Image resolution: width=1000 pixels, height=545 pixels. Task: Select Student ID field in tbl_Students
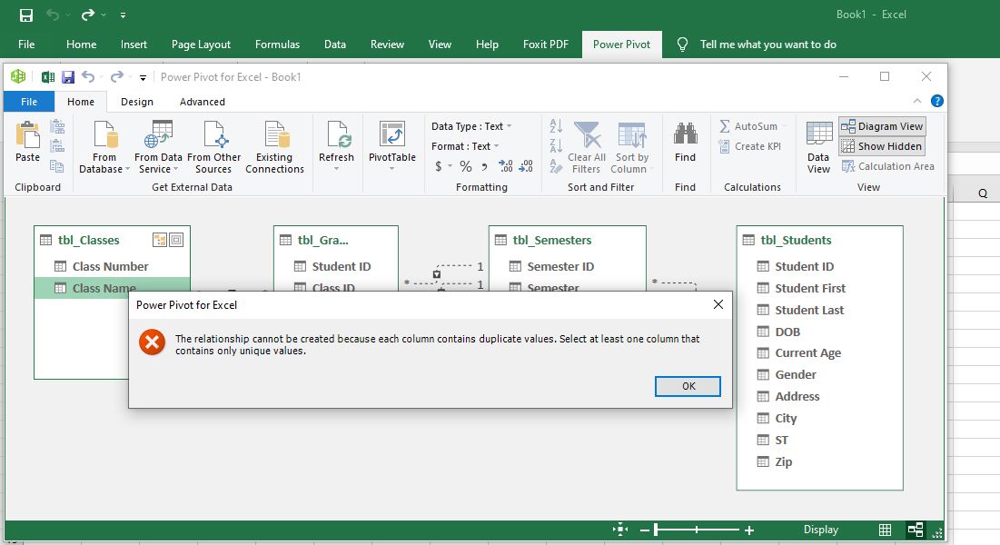(x=804, y=266)
